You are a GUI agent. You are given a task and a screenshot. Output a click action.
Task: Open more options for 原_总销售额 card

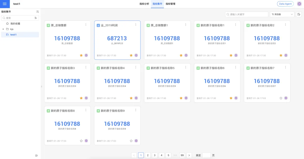[x=86, y=25]
